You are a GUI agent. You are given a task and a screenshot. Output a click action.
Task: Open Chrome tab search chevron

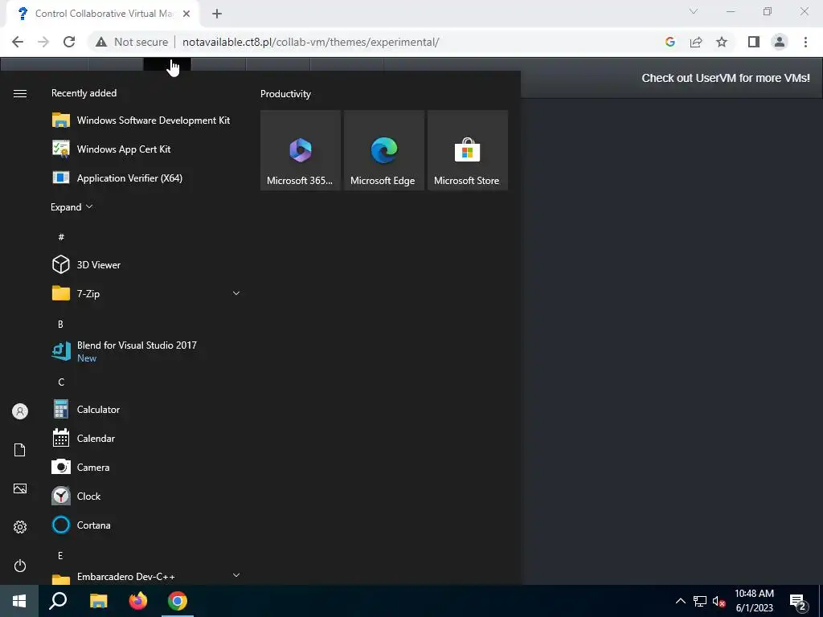coord(694,11)
